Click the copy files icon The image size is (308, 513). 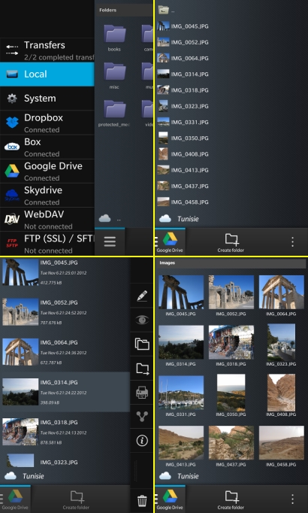coord(142,344)
